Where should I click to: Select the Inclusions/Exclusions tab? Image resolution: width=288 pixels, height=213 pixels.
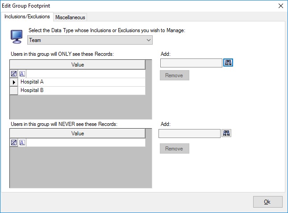coord(27,17)
